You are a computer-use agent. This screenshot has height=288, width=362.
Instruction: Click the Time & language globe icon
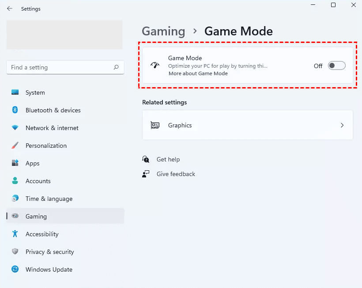(x=15, y=199)
